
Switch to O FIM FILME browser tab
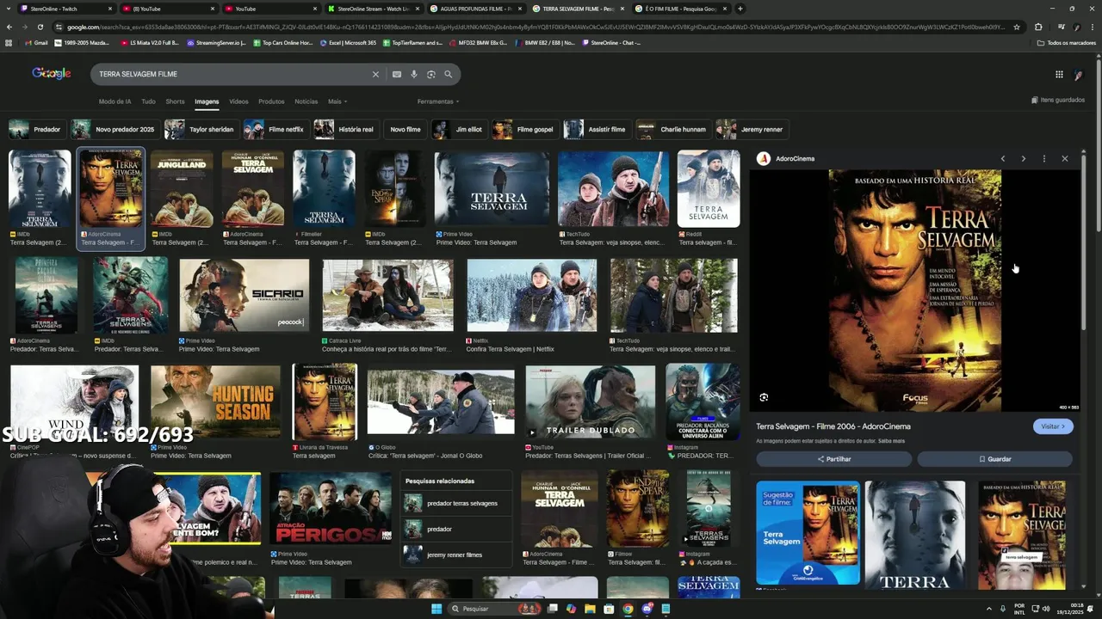click(680, 9)
